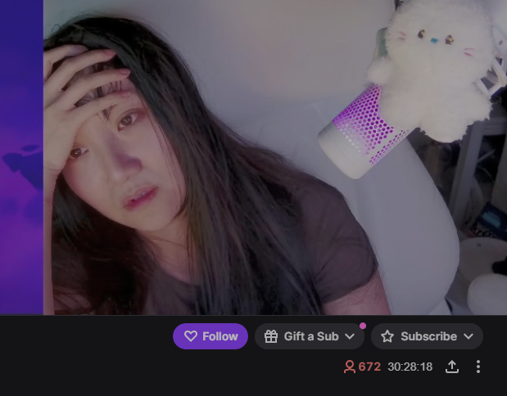This screenshot has width=507, height=396.
Task: Expand the Subscribe dropdown chevron
Action: [469, 336]
